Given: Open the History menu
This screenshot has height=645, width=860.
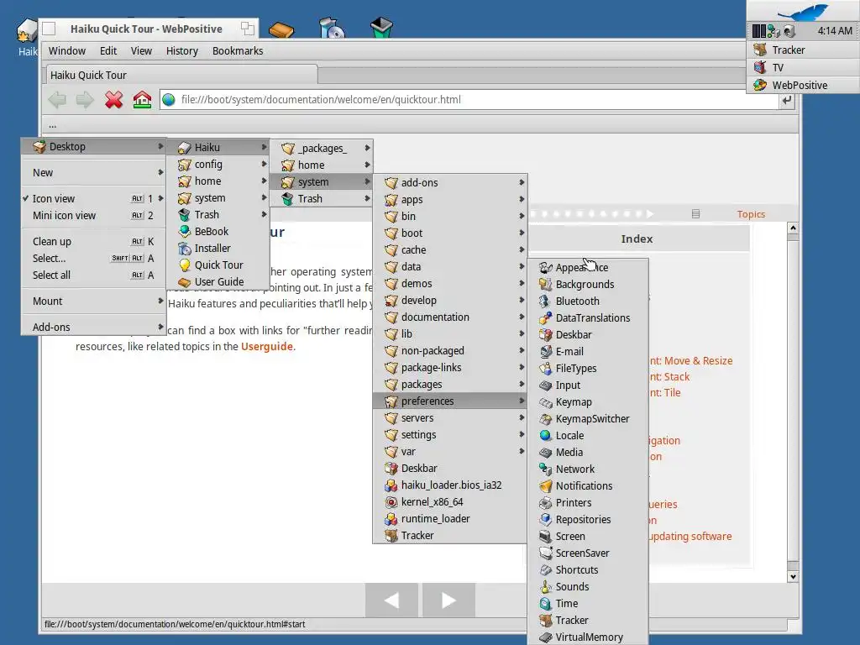Looking at the screenshot, I should click(181, 51).
